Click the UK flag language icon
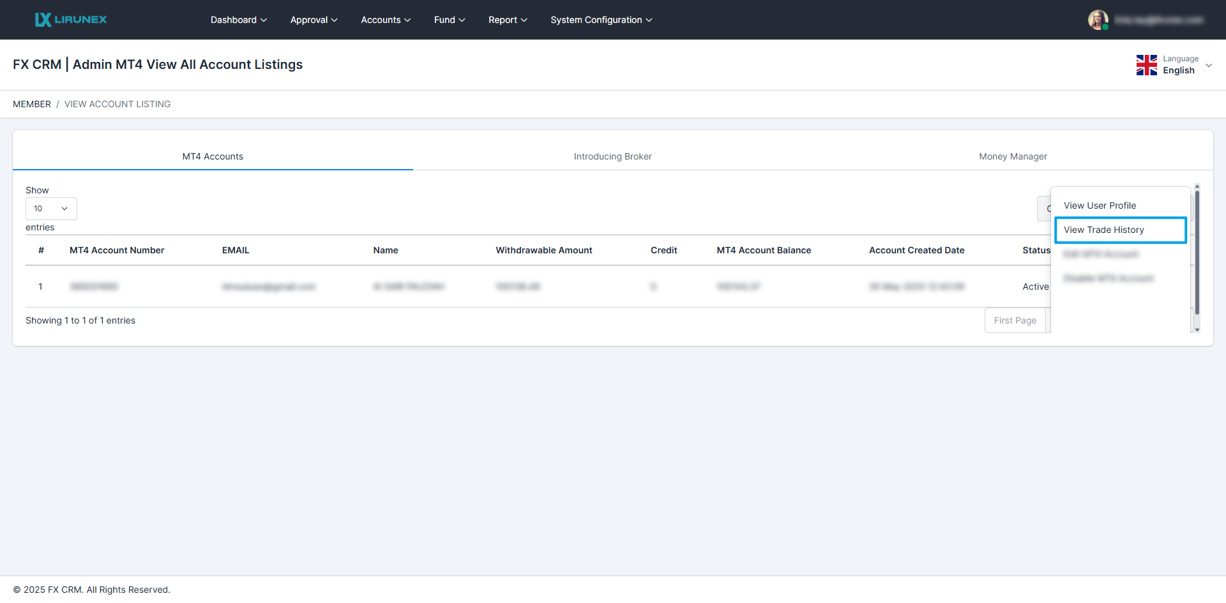The height and width of the screenshot is (603, 1226). pyautogui.click(x=1146, y=65)
